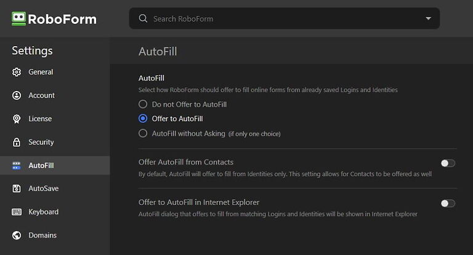Select the Domains globe icon
The height and width of the screenshot is (255, 473).
(17, 235)
